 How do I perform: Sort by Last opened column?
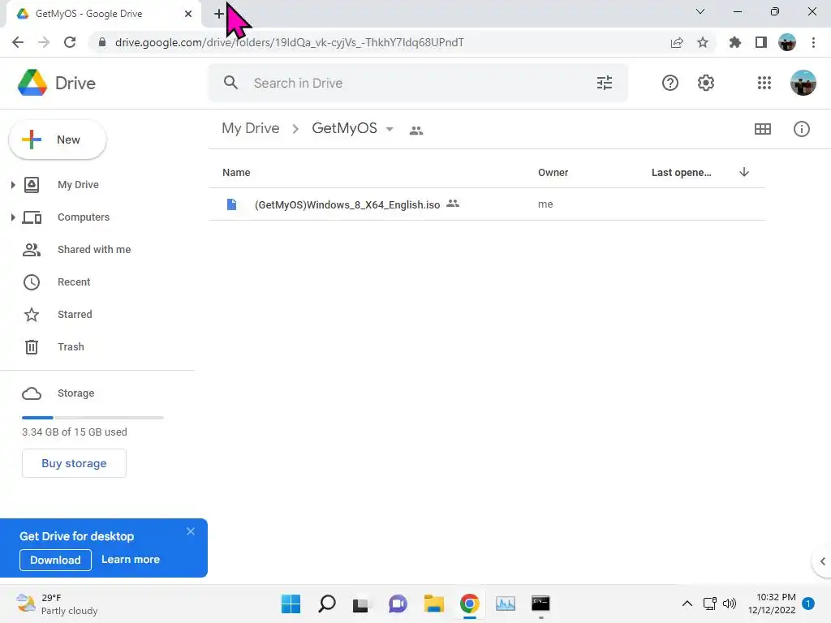681,172
